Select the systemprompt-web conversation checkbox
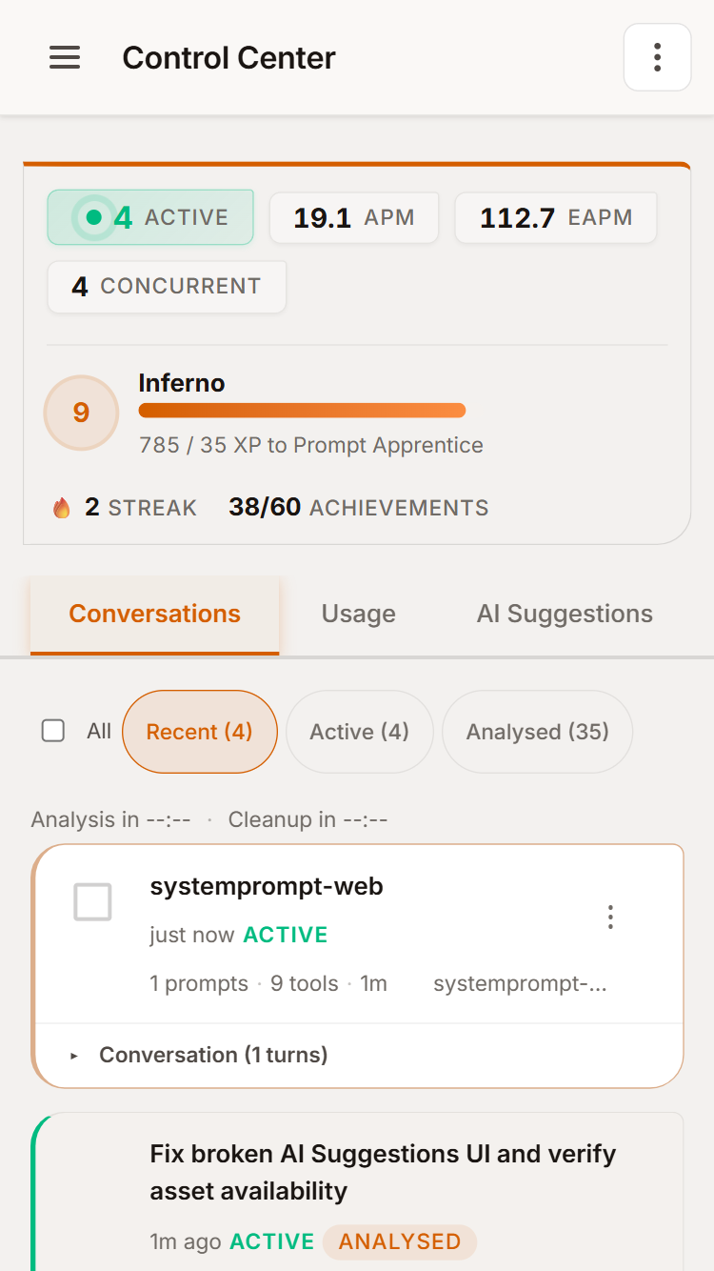This screenshot has height=1271, width=714. point(92,901)
